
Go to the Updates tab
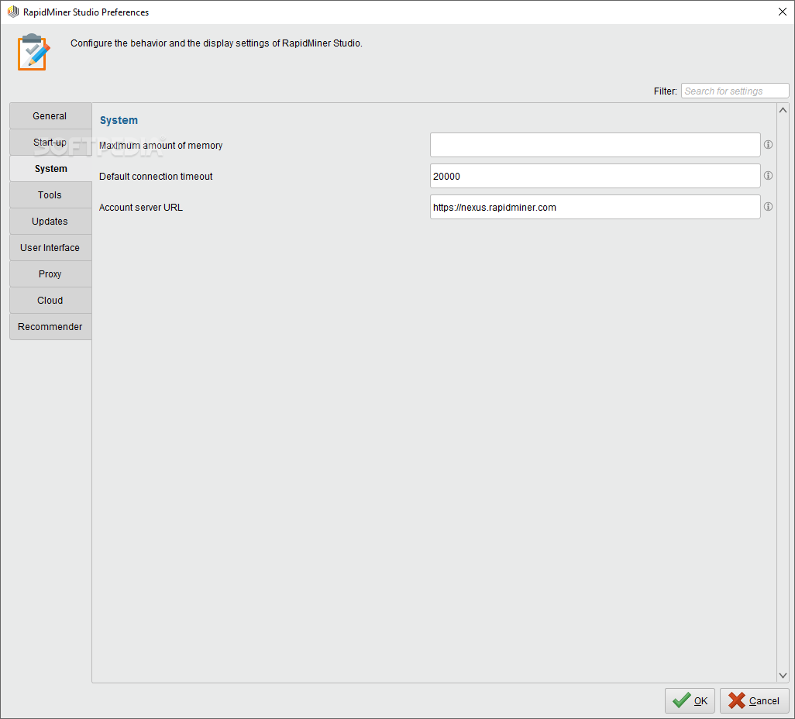[50, 222]
